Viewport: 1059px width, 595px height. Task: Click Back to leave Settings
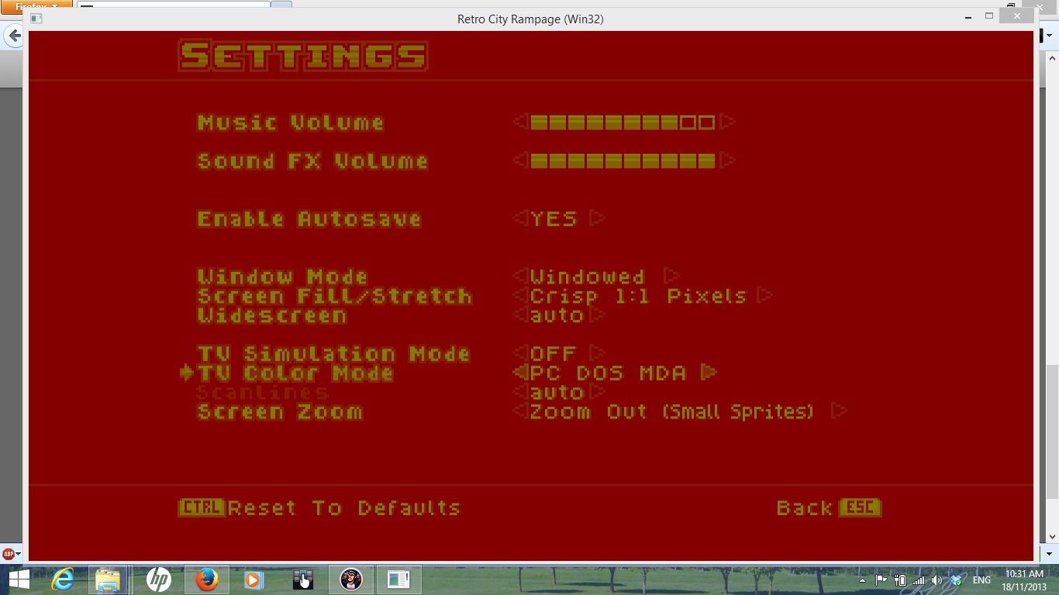805,508
